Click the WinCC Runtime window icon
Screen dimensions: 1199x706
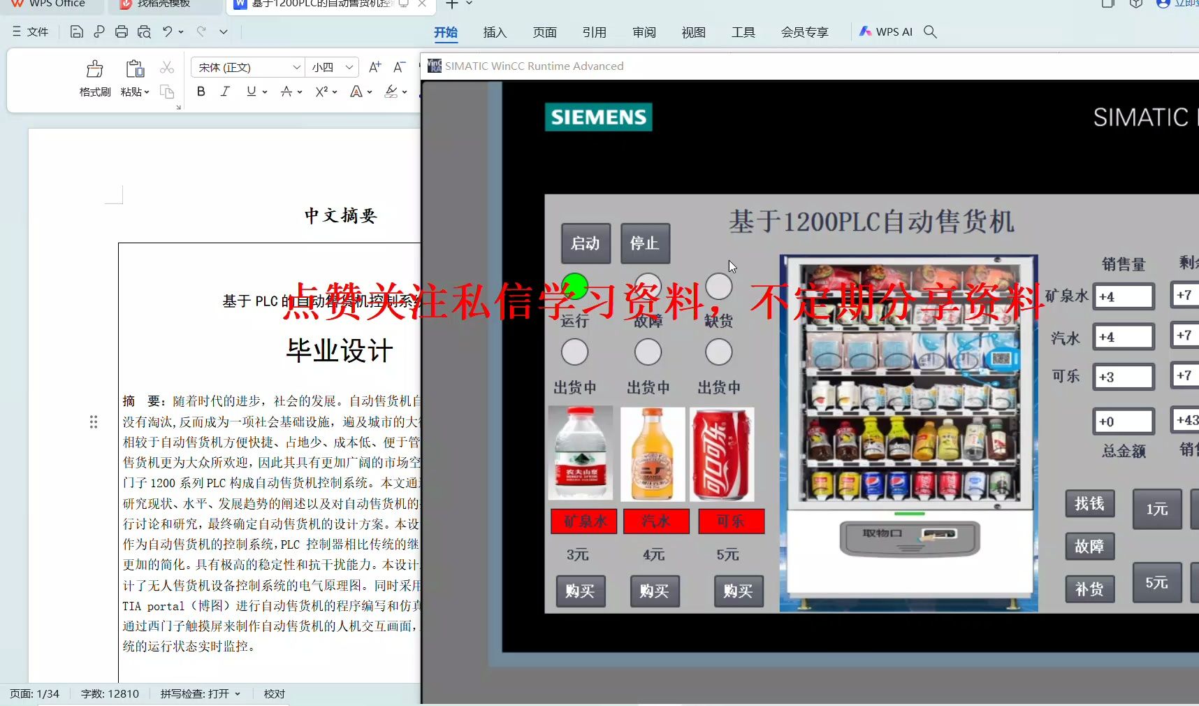(435, 66)
